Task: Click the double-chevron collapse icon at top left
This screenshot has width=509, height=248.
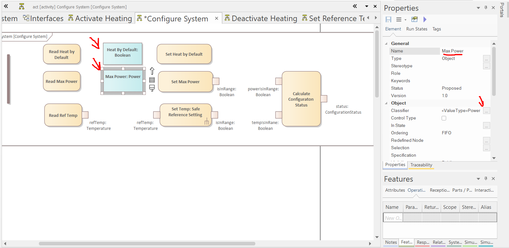Action: (x=6, y=6)
